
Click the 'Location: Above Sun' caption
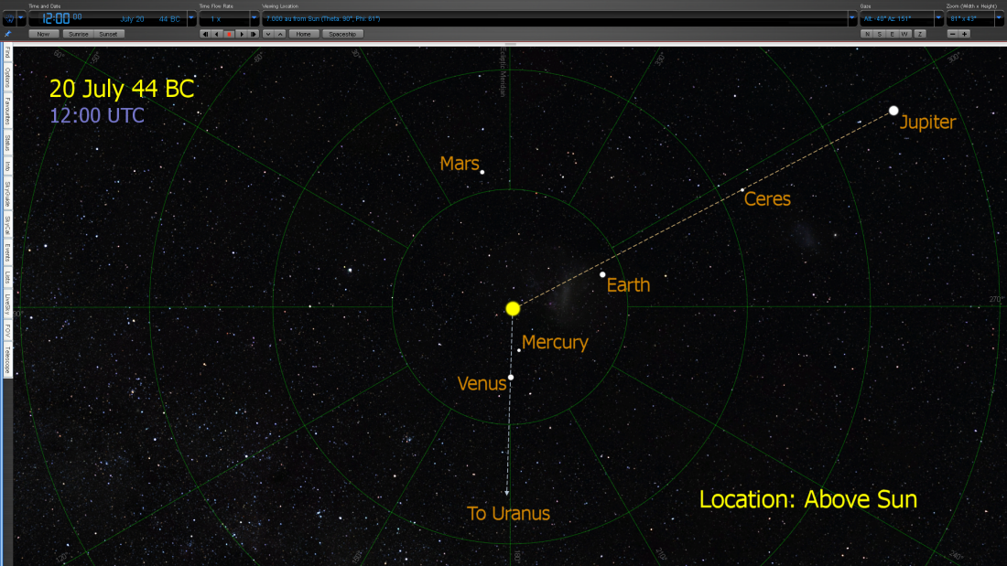(x=808, y=499)
